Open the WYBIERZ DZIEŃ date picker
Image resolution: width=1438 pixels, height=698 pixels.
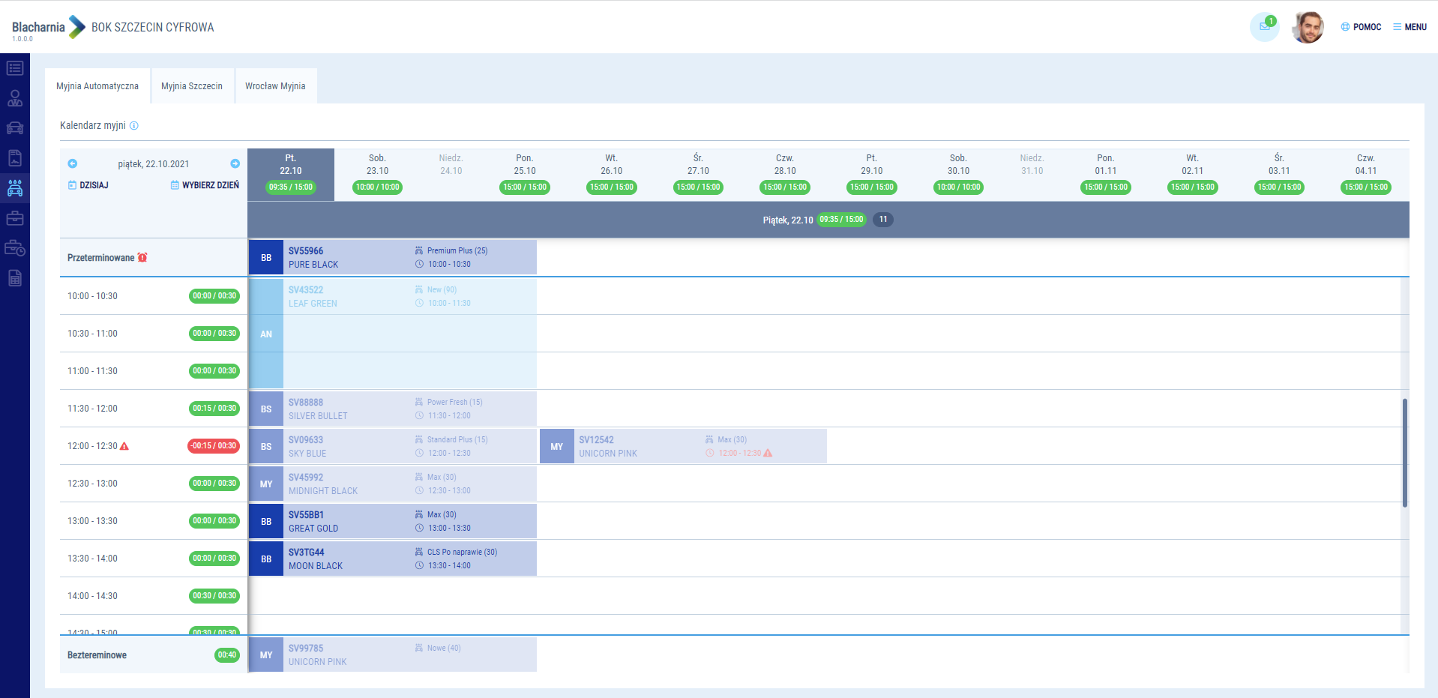[x=205, y=185]
